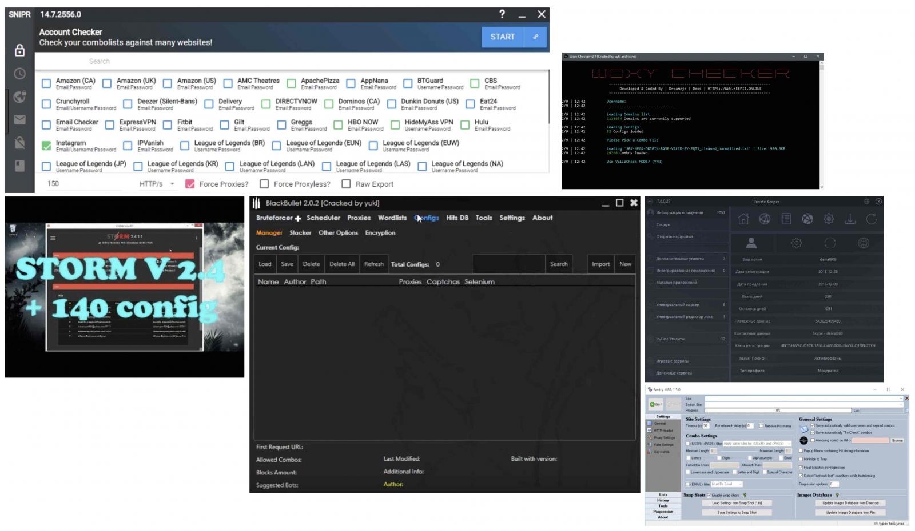Open the envelope mail icon in SNIPR sidebar

pos(19,119)
